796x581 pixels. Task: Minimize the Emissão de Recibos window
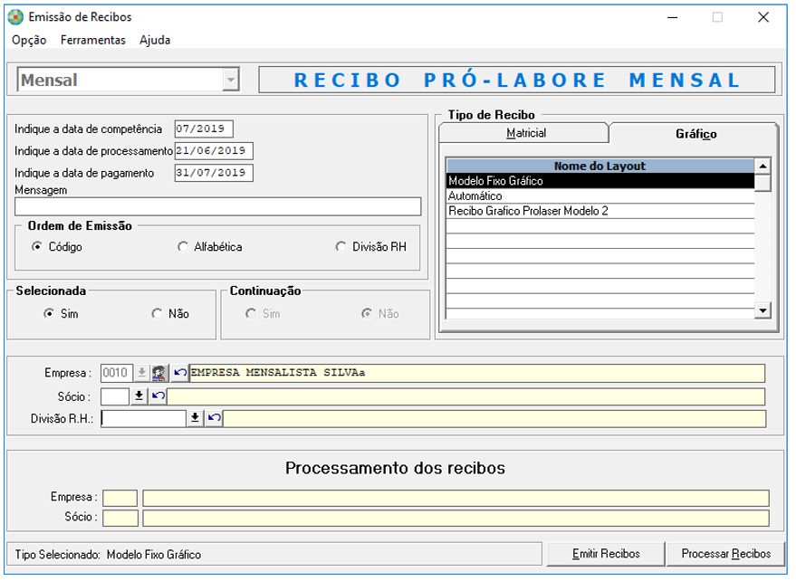tap(672, 18)
